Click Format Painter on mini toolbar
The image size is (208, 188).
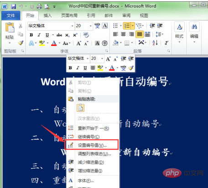(x=131, y=68)
